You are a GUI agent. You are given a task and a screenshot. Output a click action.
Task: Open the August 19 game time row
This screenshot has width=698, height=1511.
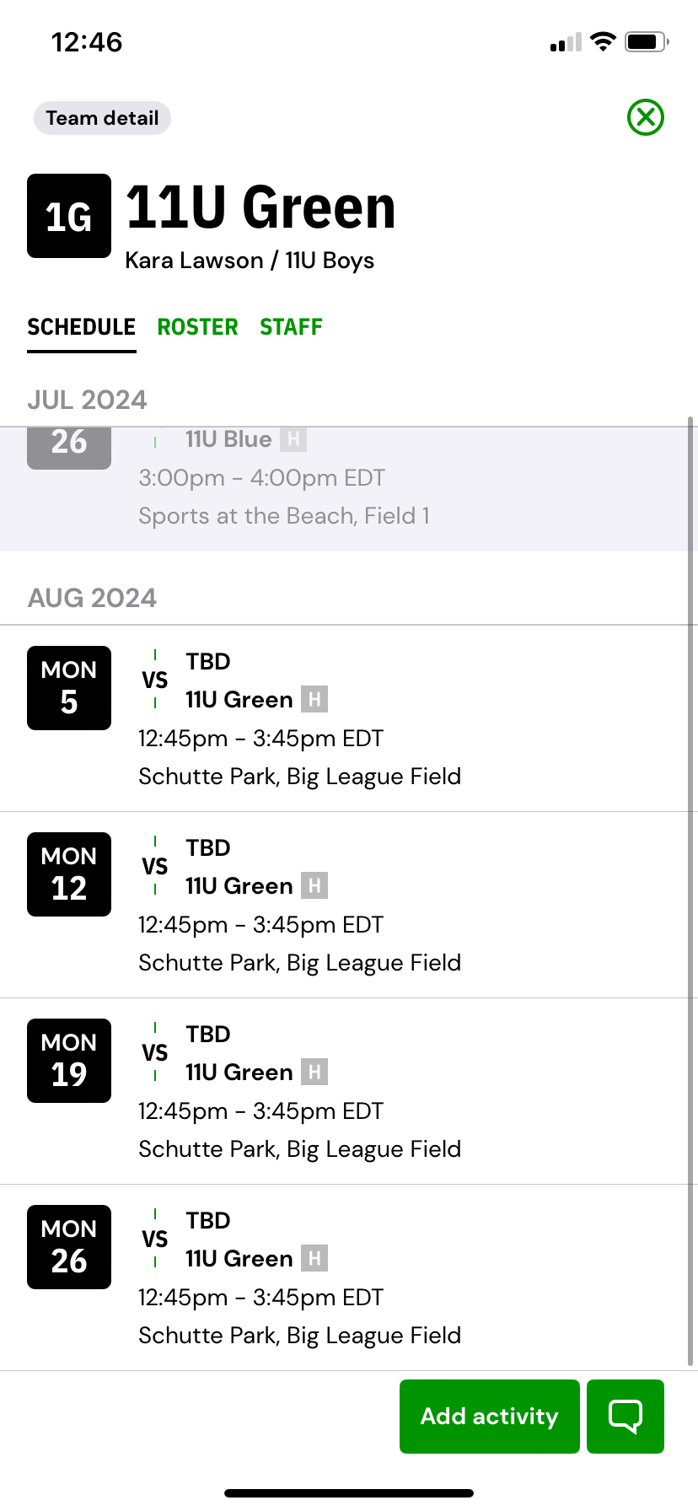pyautogui.click(x=260, y=1111)
